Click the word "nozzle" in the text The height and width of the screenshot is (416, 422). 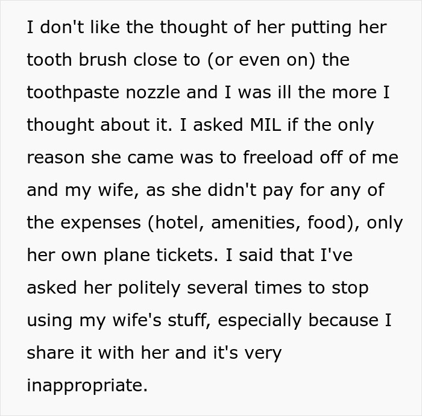coord(153,92)
